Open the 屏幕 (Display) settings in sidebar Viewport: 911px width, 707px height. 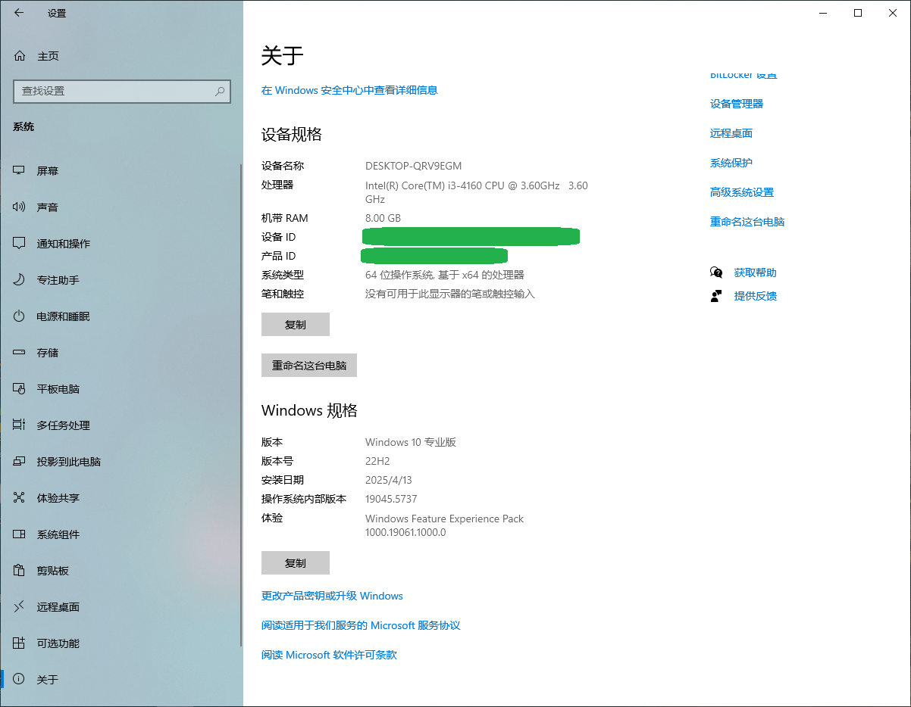(x=47, y=170)
